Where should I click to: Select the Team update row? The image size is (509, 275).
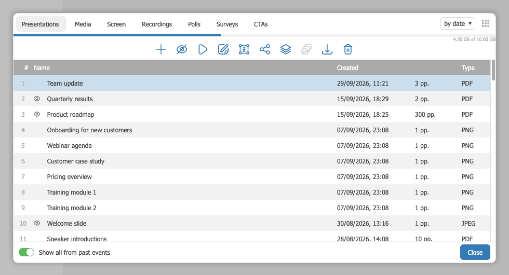point(252,83)
